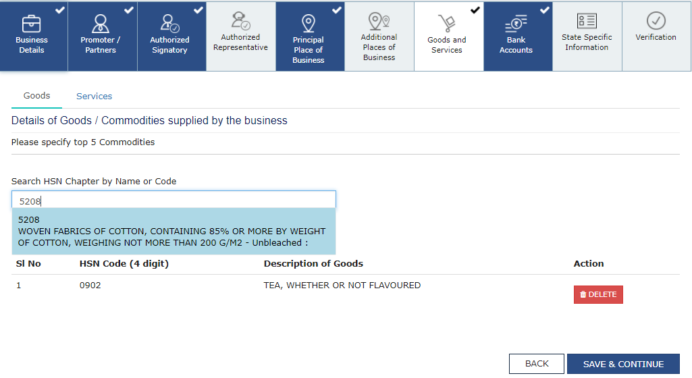Select the 5208 woven cotton fabrics suggestion
The height and width of the screenshot is (378, 692).
pos(174,231)
